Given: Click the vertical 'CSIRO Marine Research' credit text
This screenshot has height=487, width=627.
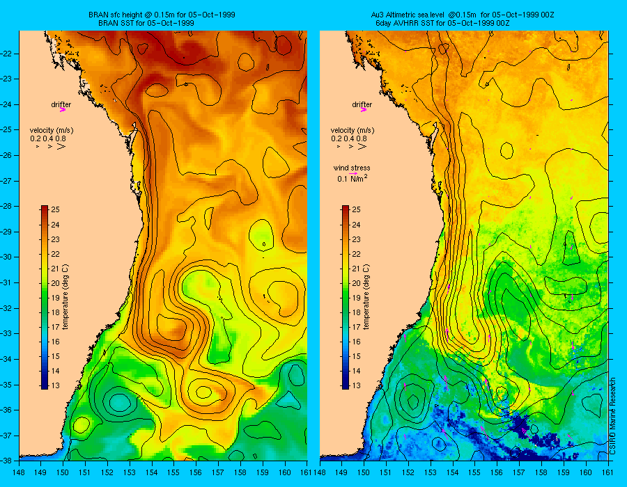Looking at the screenshot, I should pyautogui.click(x=612, y=416).
